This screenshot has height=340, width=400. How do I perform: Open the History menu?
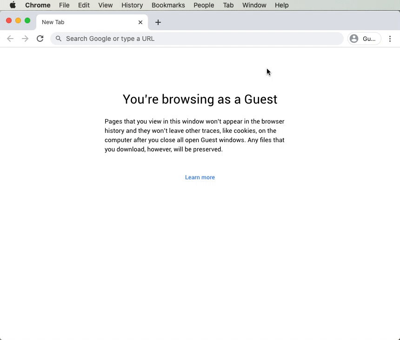click(x=132, y=5)
